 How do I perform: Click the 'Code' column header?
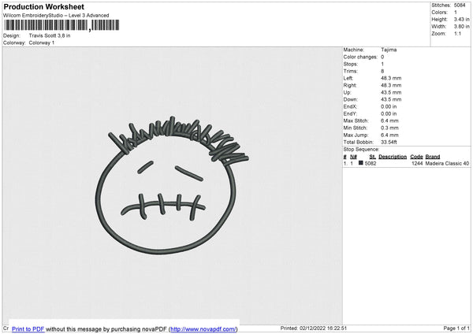pyautogui.click(x=416, y=157)
